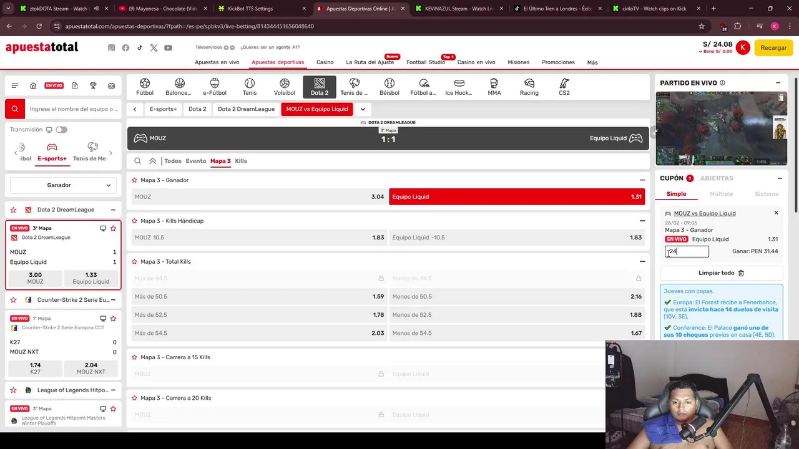Image resolution: width=799 pixels, height=449 pixels.
Task: Click the EN VIVO badge in left toolbar
Action: click(54, 85)
